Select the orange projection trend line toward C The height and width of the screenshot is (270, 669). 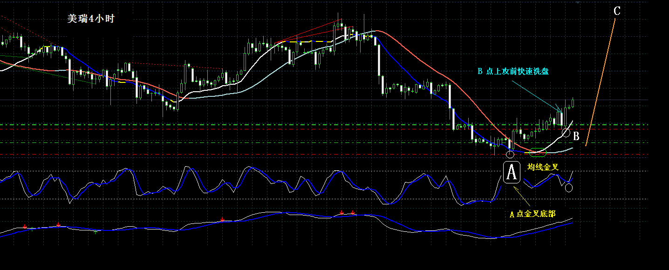pyautogui.click(x=601, y=82)
